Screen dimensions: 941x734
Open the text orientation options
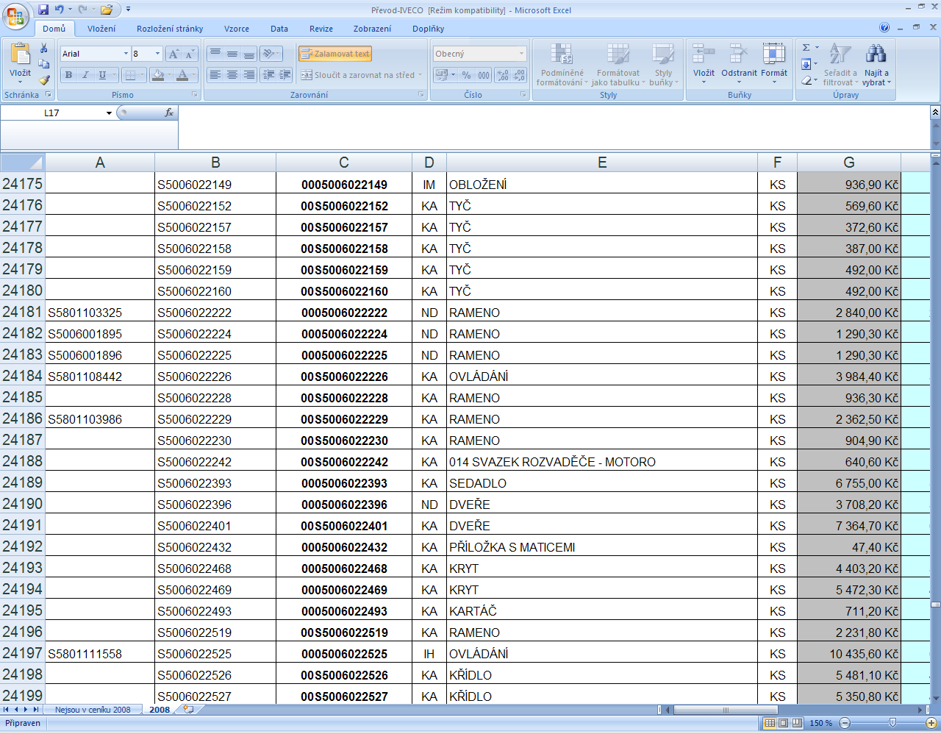coord(271,54)
